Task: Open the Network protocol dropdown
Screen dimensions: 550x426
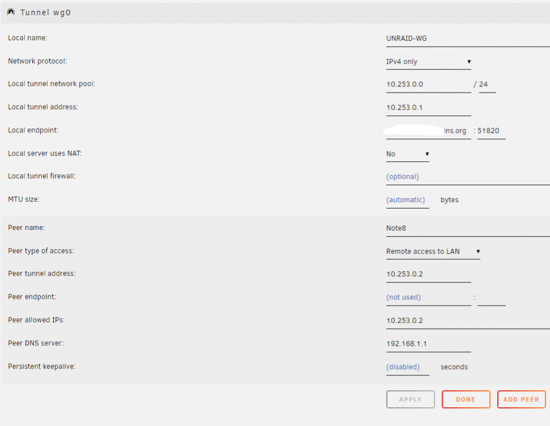Action: click(429, 62)
